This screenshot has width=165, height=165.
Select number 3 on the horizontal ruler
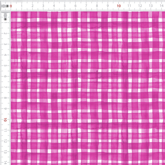pos(43,6)
